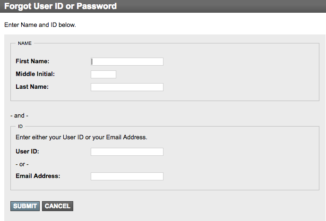Click the Email Address input box
The width and height of the screenshot is (326, 221).
[x=127, y=176]
